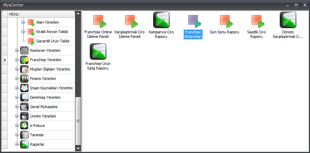Viewport: 310px width, 153px height.
Task: Open the Karşılaştırmalı Ciro İzleme Paneli icon
Action: (x=131, y=21)
